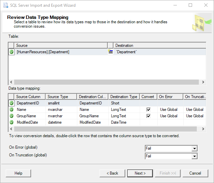Open the On Error (global) dropdown
The width and height of the screenshot is (214, 183).
pos(194,148)
